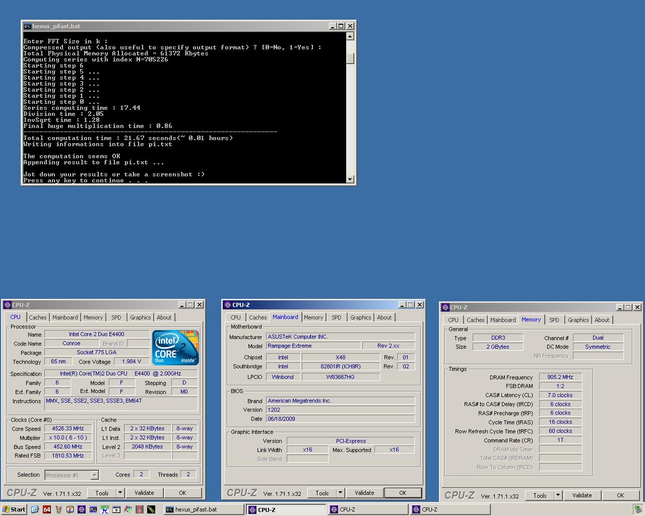Click the Multiplier value x 10.0 (6 - 10)

click(x=68, y=437)
